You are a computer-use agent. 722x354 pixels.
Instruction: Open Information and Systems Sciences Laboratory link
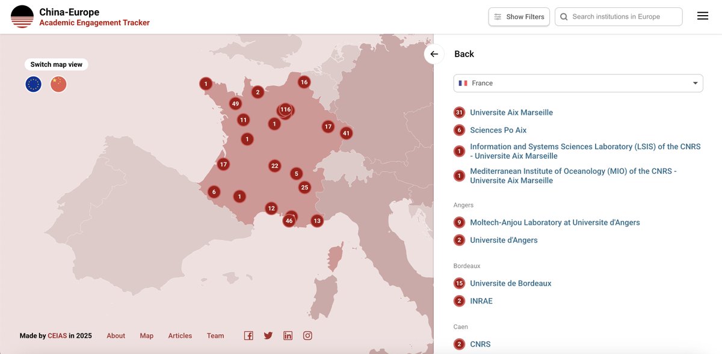[x=585, y=151]
